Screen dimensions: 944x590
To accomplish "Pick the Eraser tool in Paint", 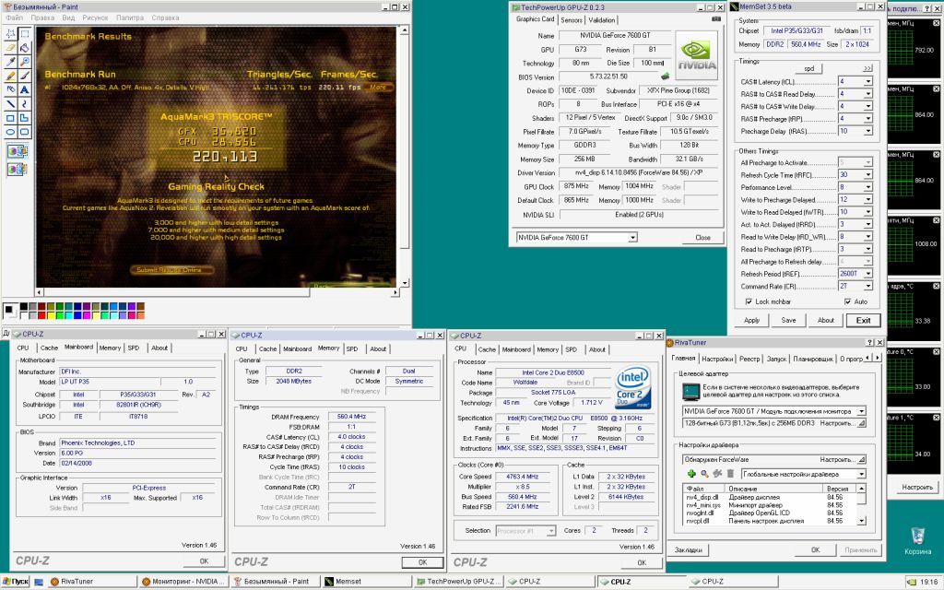I will pos(10,48).
